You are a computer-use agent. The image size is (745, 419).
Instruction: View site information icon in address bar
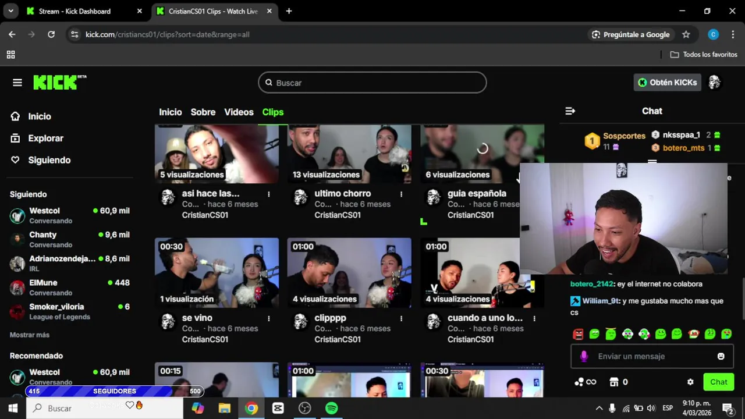coord(74,34)
